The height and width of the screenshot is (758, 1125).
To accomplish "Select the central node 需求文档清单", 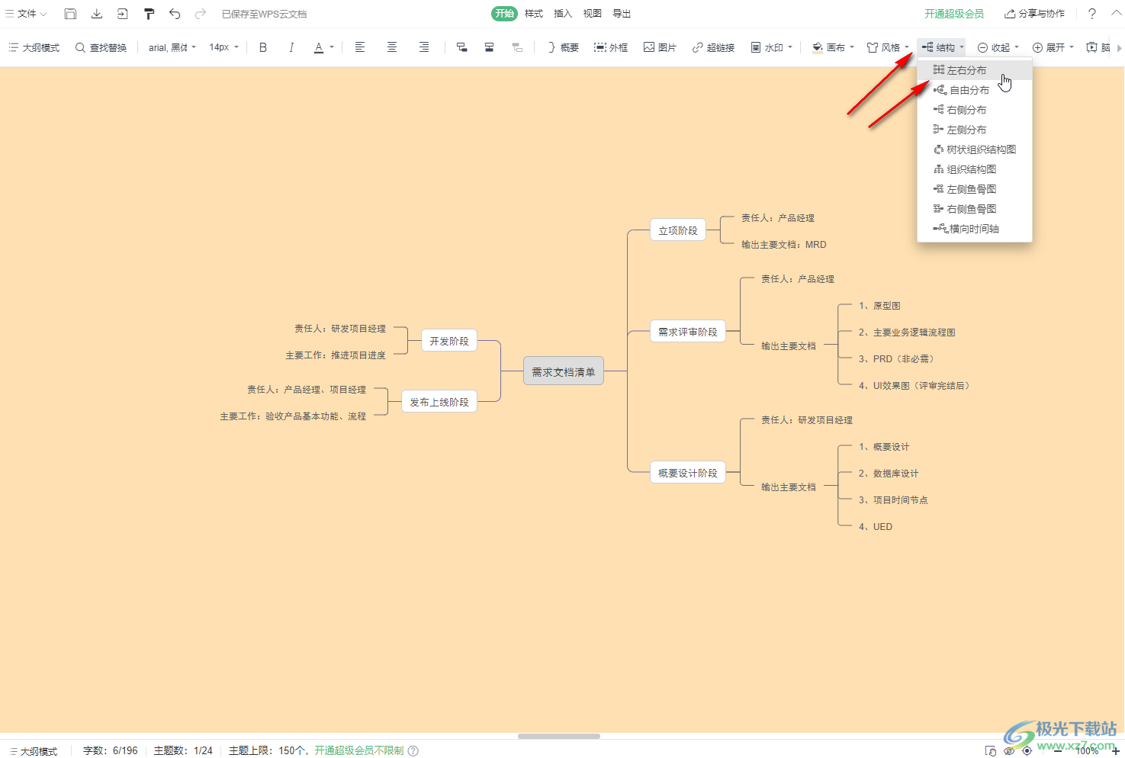I will pyautogui.click(x=564, y=371).
